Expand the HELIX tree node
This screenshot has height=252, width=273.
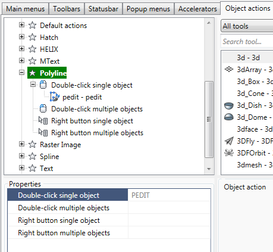[x=21, y=49]
